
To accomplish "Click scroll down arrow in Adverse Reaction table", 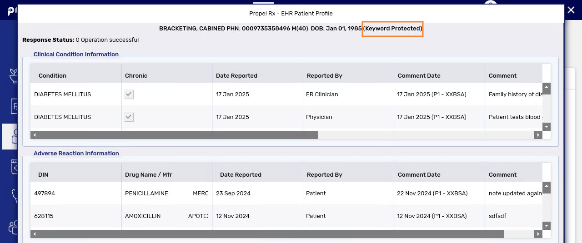I will point(547,226).
